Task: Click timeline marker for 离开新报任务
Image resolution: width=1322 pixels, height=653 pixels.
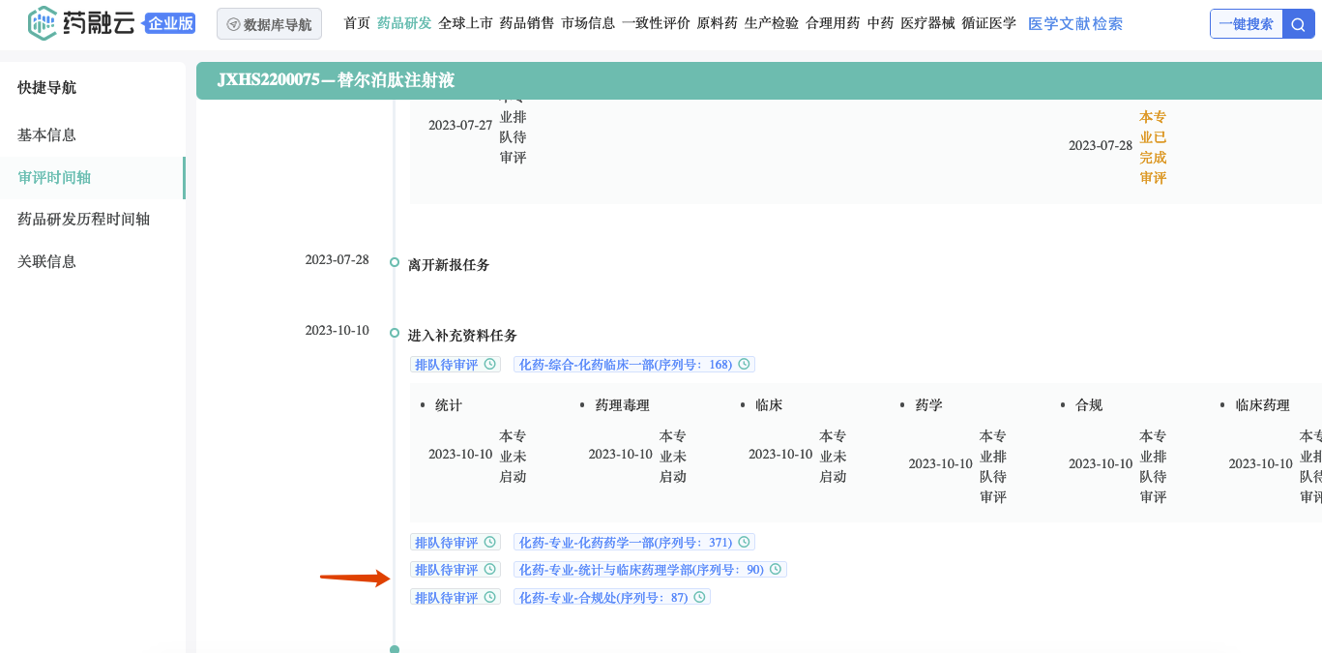Action: (x=395, y=262)
